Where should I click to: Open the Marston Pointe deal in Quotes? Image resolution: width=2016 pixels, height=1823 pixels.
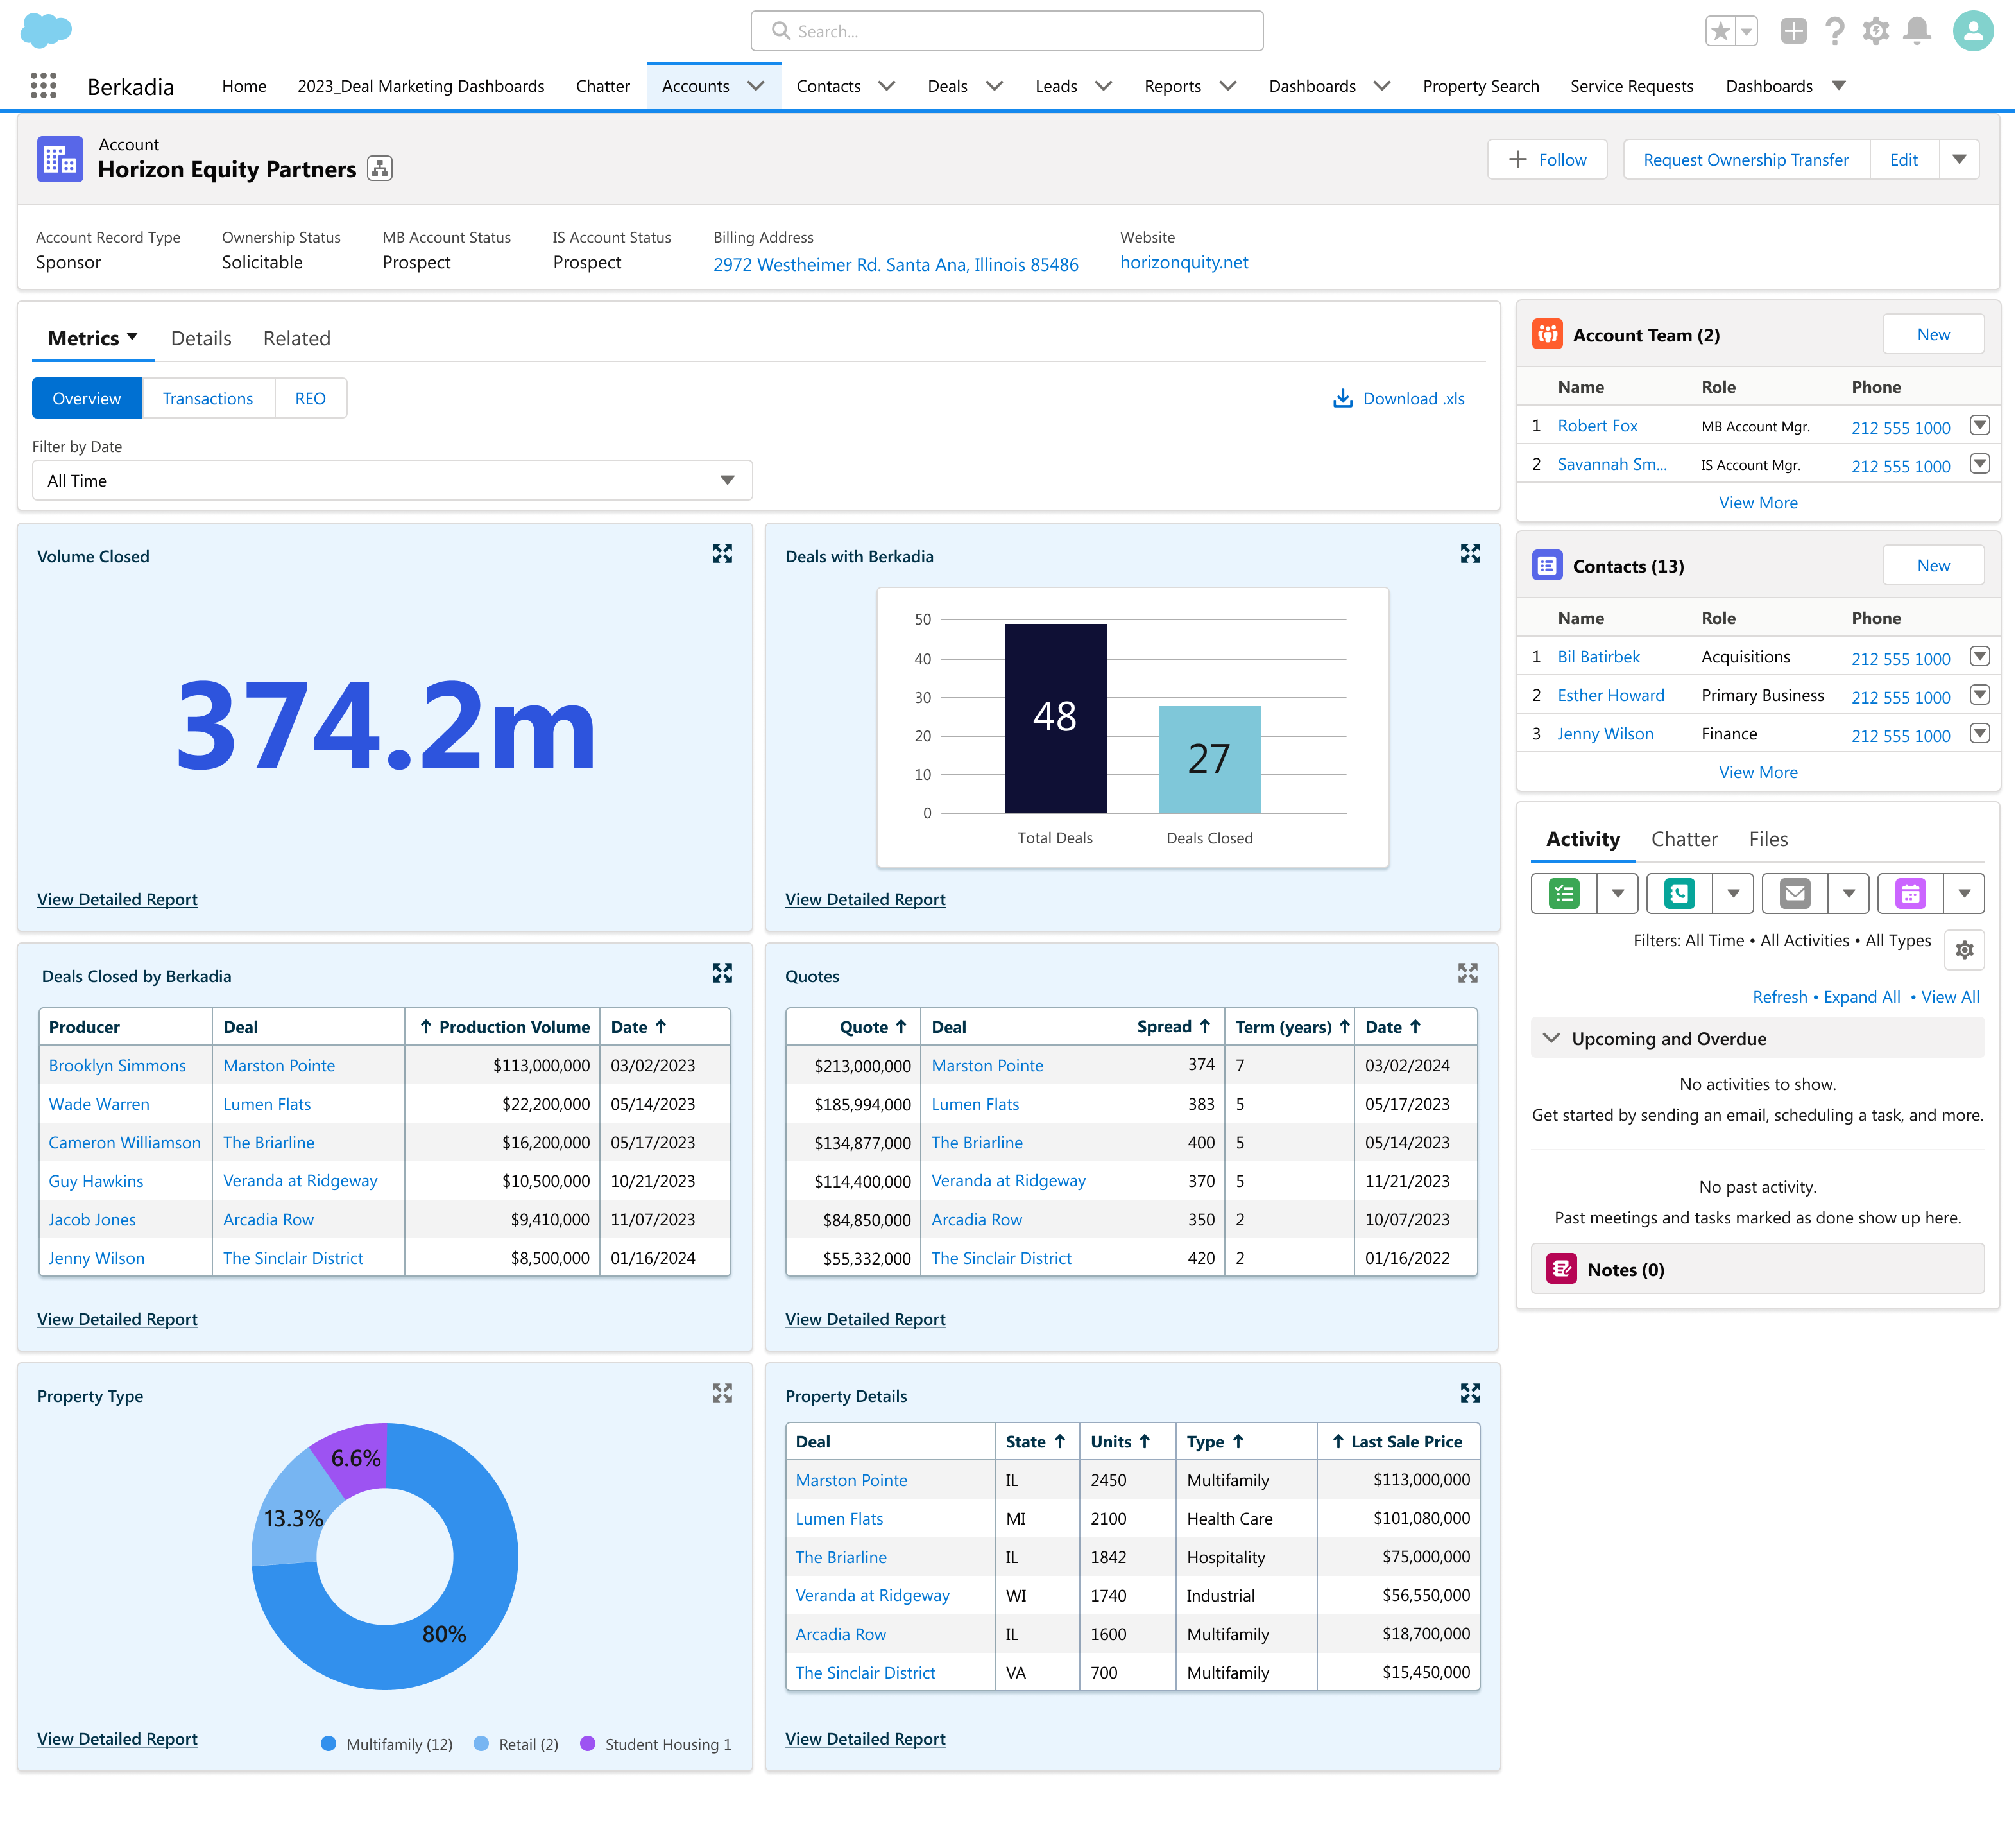[987, 1066]
